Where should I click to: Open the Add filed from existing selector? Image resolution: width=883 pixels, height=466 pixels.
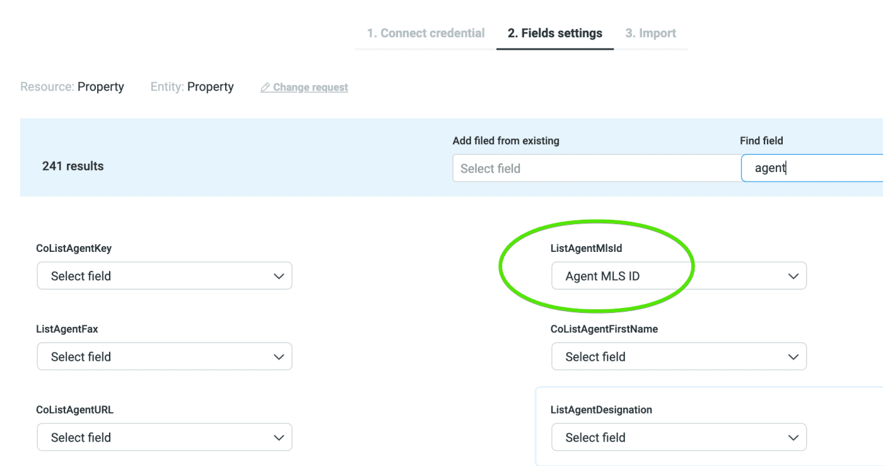pos(596,168)
